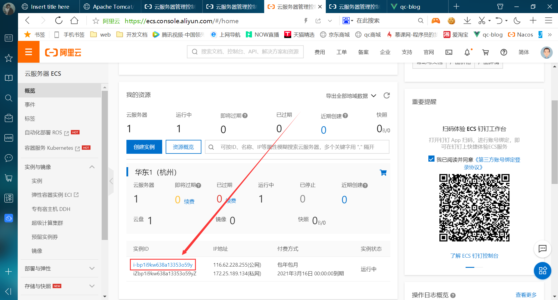Toggle night mode moon icon
The width and height of the screenshot is (558, 300).
point(517,21)
